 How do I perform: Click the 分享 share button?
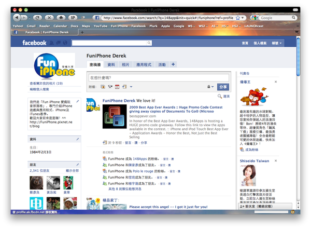tap(223, 87)
